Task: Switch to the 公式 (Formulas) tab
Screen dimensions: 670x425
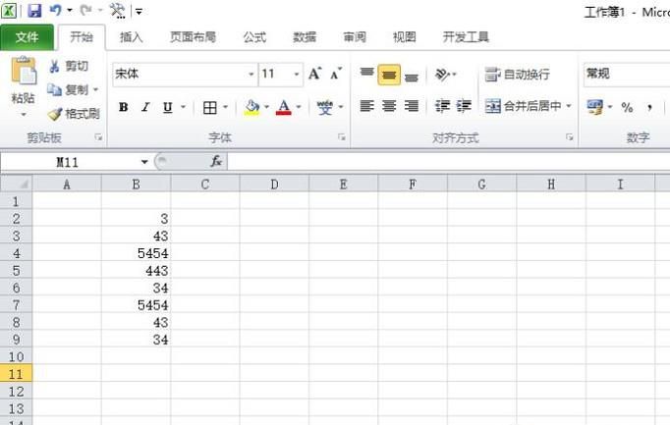Action: 254,37
